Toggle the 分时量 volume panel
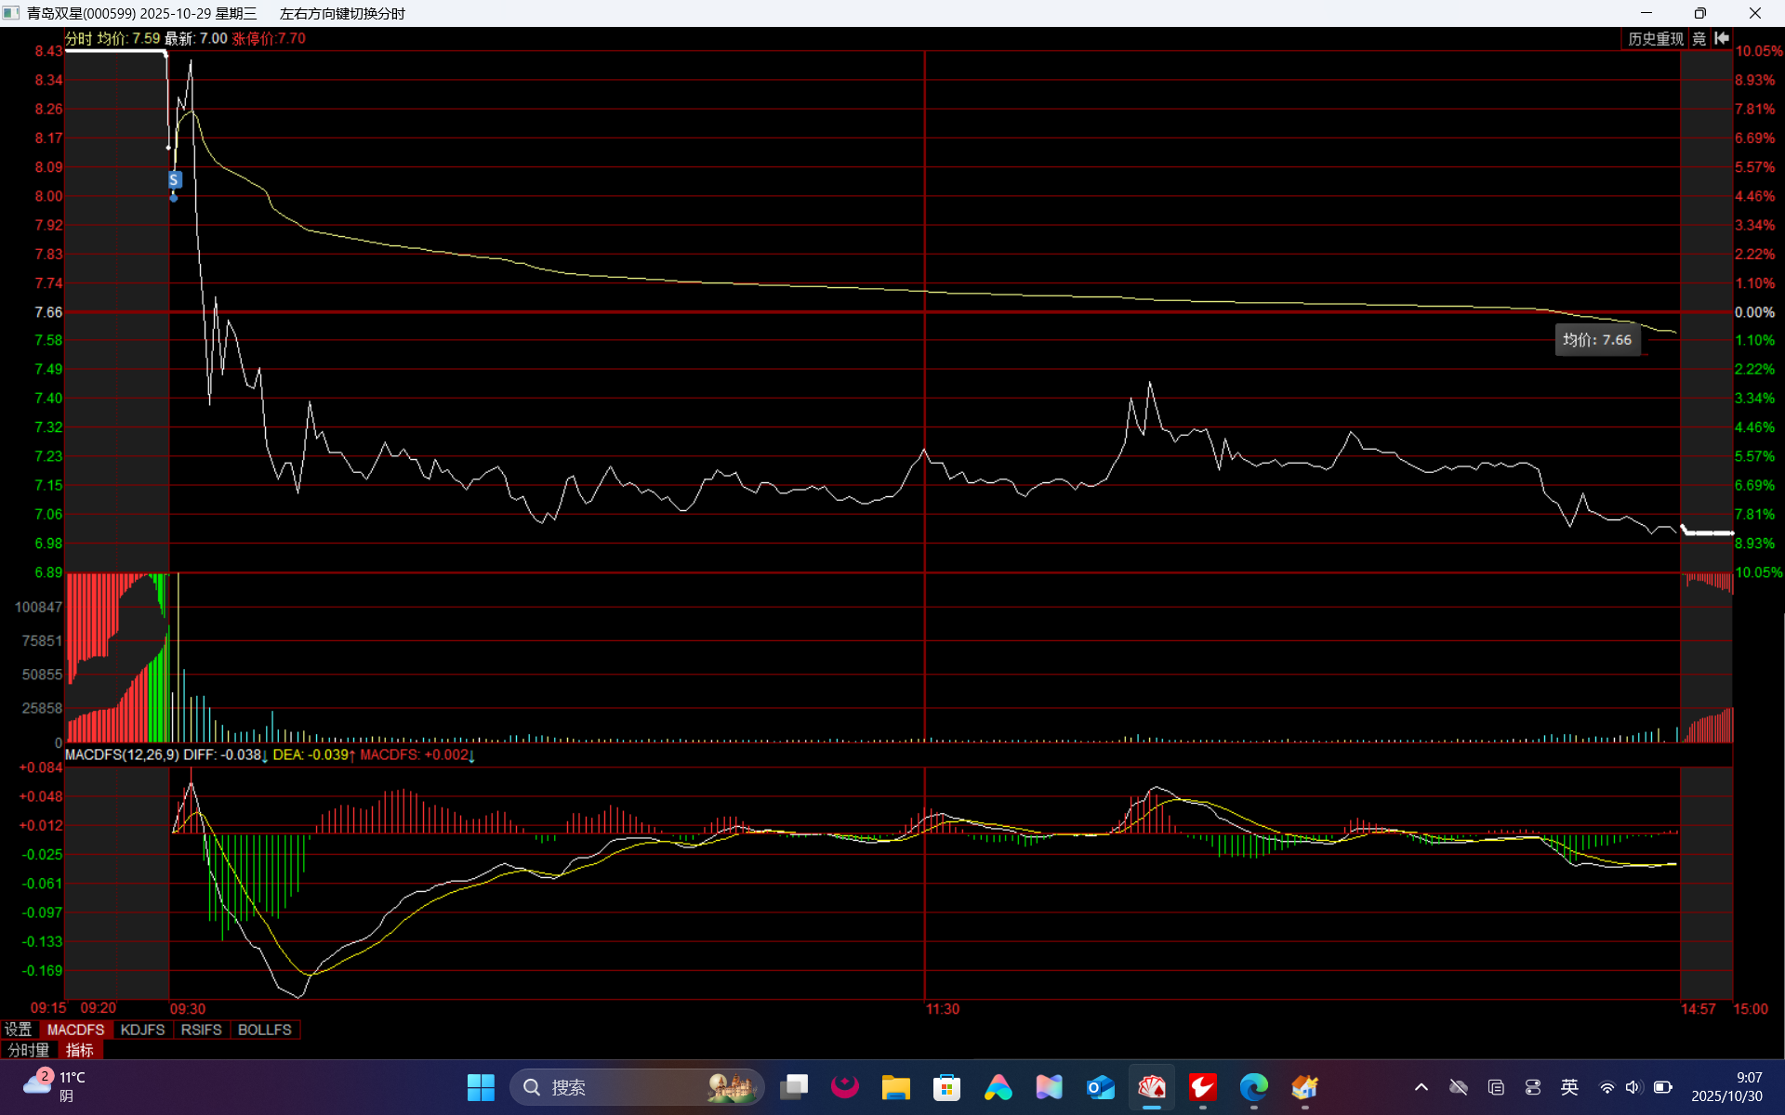The width and height of the screenshot is (1785, 1115). [29, 1050]
